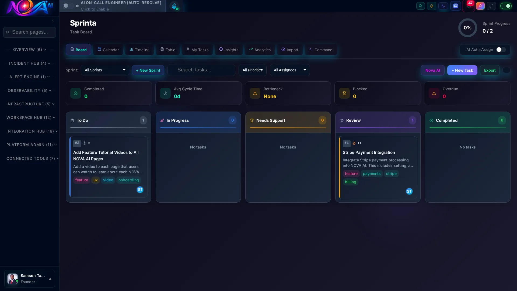Open the Insights tab
This screenshot has height=291, width=517.
pyautogui.click(x=229, y=50)
